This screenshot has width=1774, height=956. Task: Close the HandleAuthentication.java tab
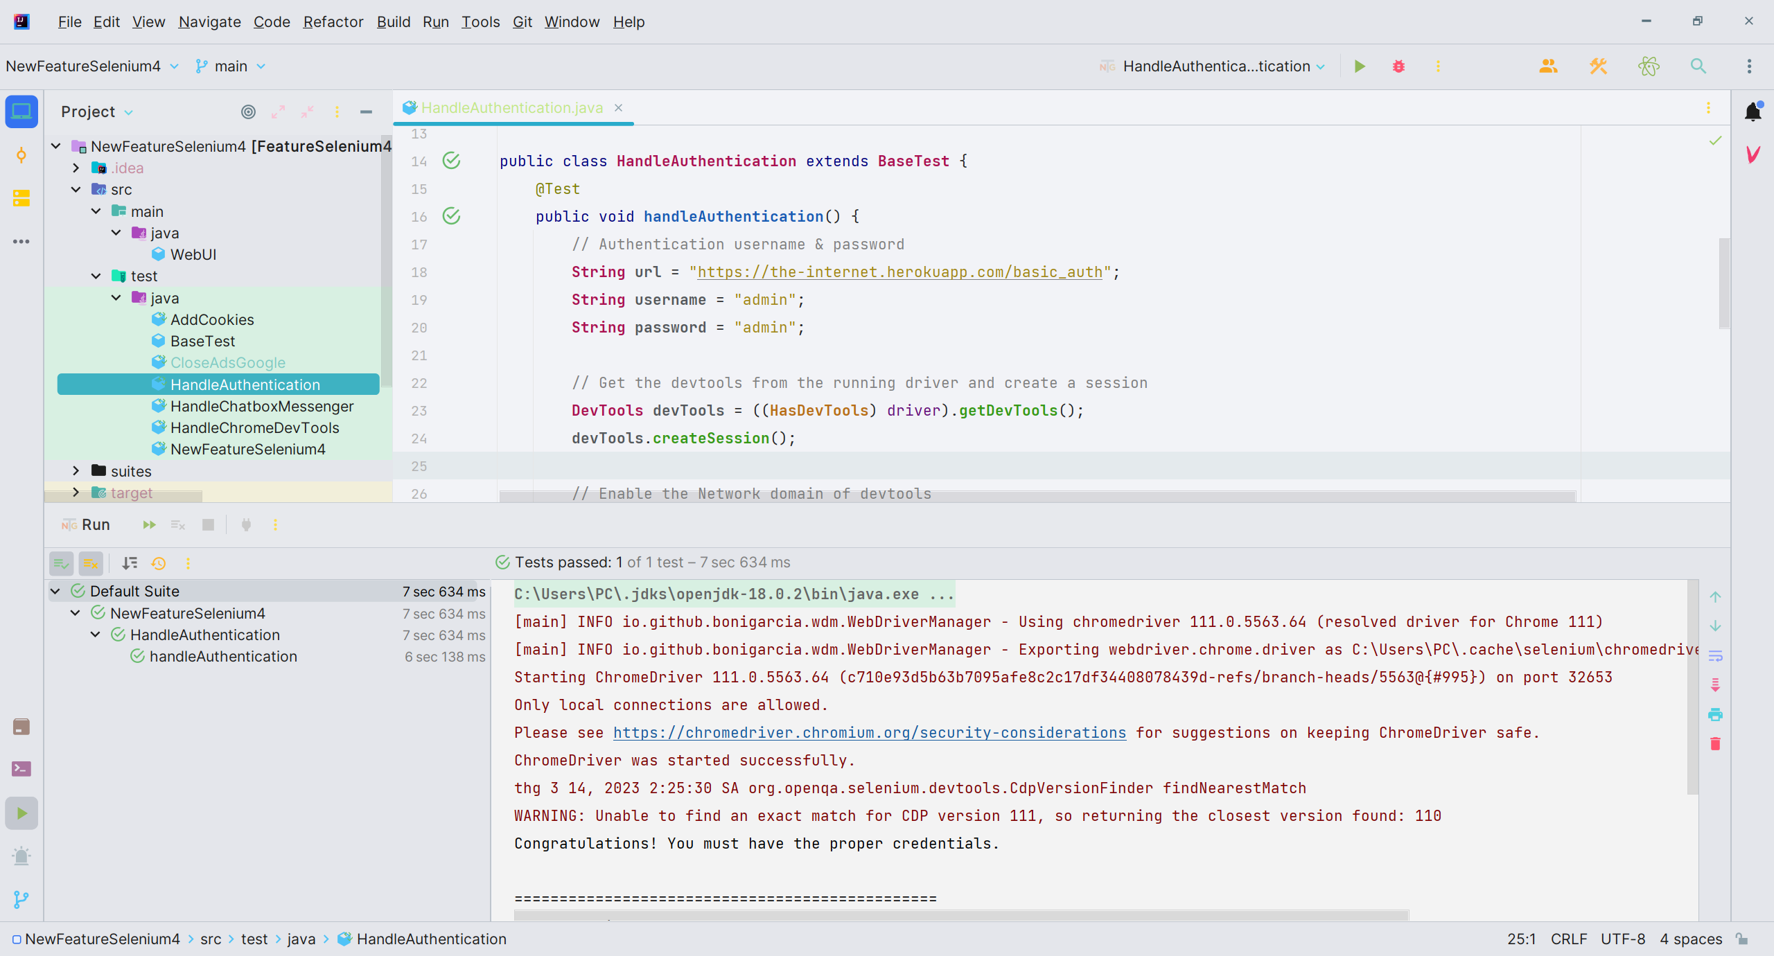(x=619, y=107)
